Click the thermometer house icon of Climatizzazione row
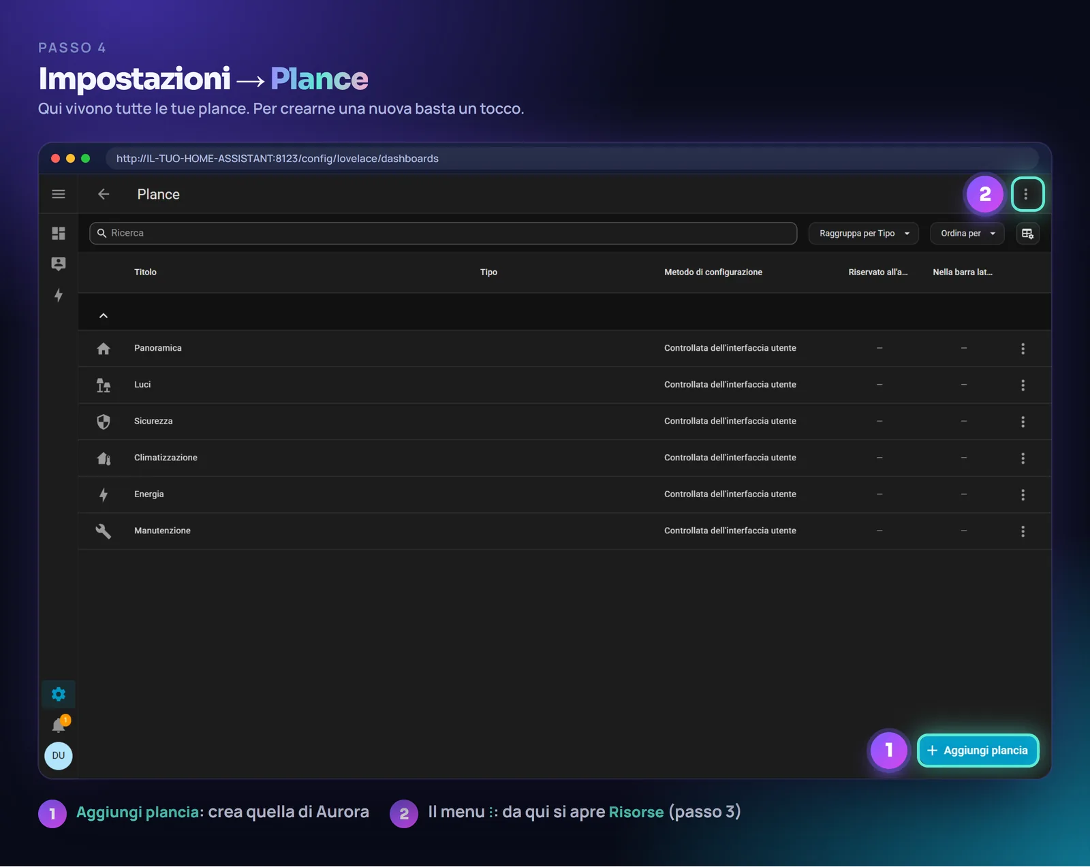The image size is (1090, 867). click(104, 458)
